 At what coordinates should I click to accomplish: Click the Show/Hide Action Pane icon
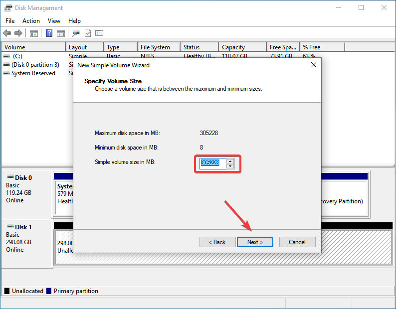click(61, 33)
